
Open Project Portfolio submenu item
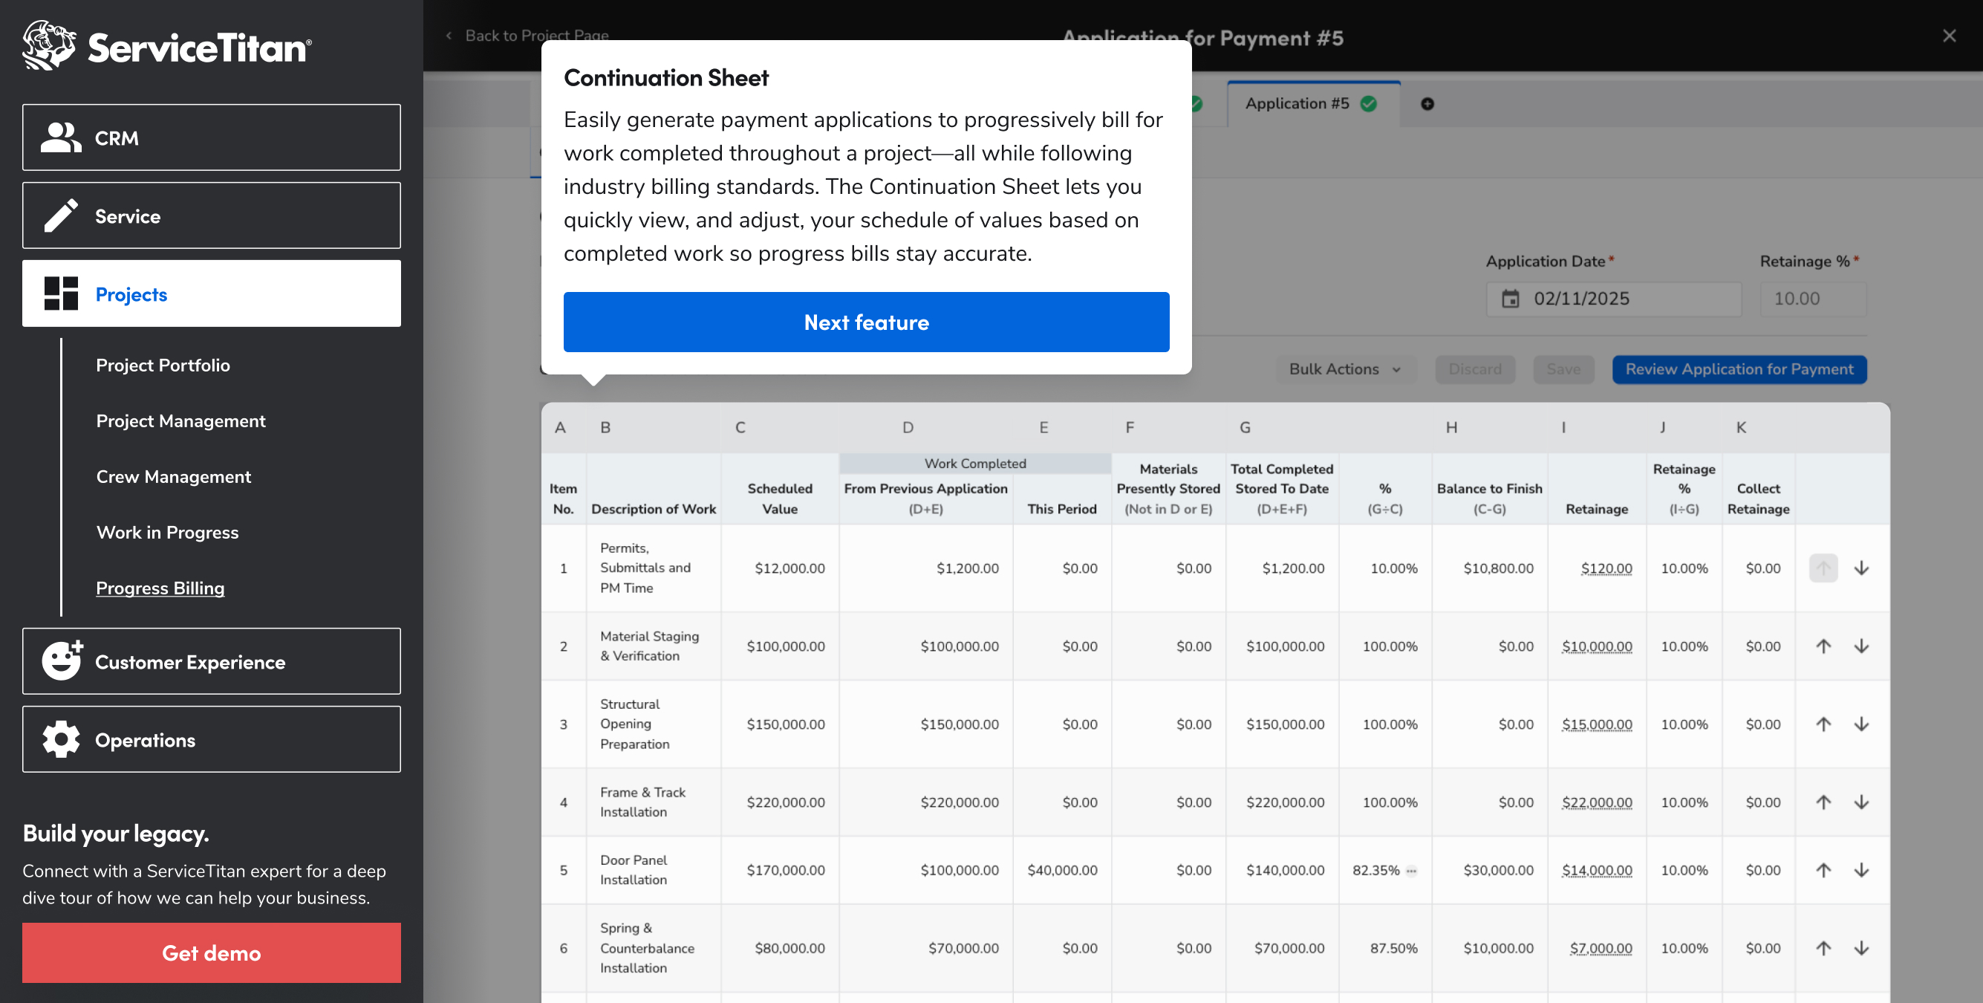[x=163, y=365]
